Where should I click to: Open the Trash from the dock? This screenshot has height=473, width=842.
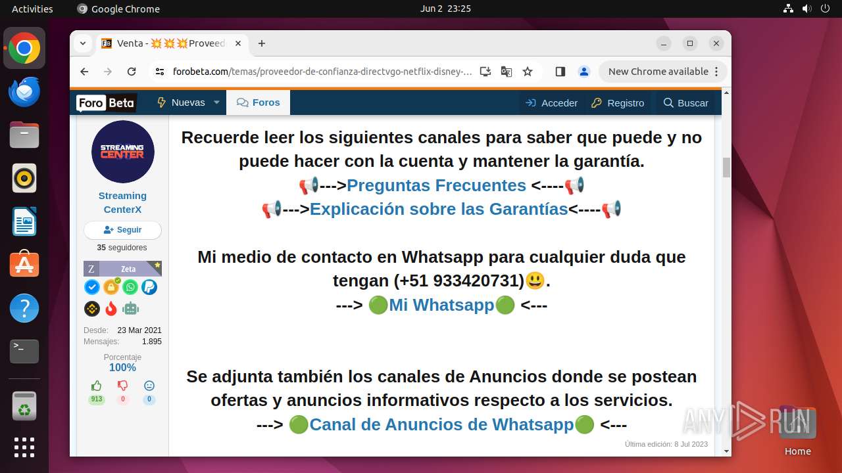(x=24, y=406)
